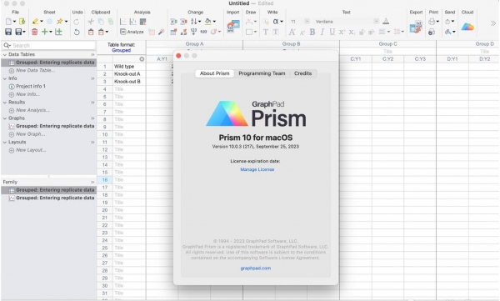Image resolution: width=500 pixels, height=301 pixels.
Task: Click New Layout in Layouts section
Action: coord(32,150)
